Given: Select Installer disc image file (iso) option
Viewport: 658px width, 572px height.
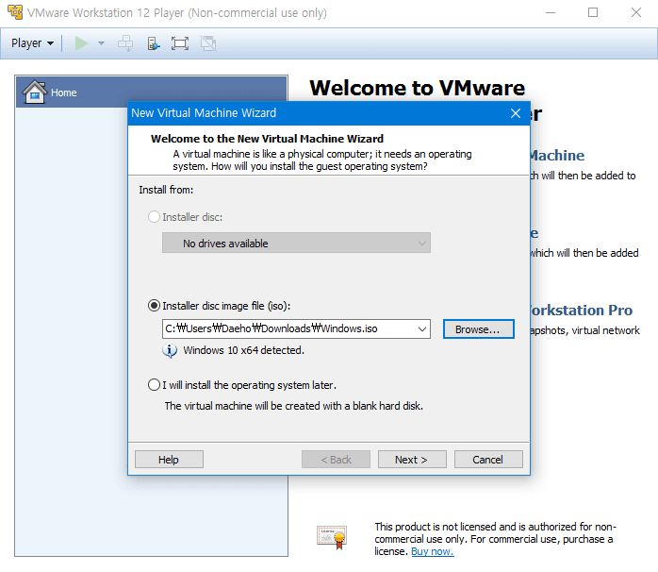Looking at the screenshot, I should click(x=155, y=306).
